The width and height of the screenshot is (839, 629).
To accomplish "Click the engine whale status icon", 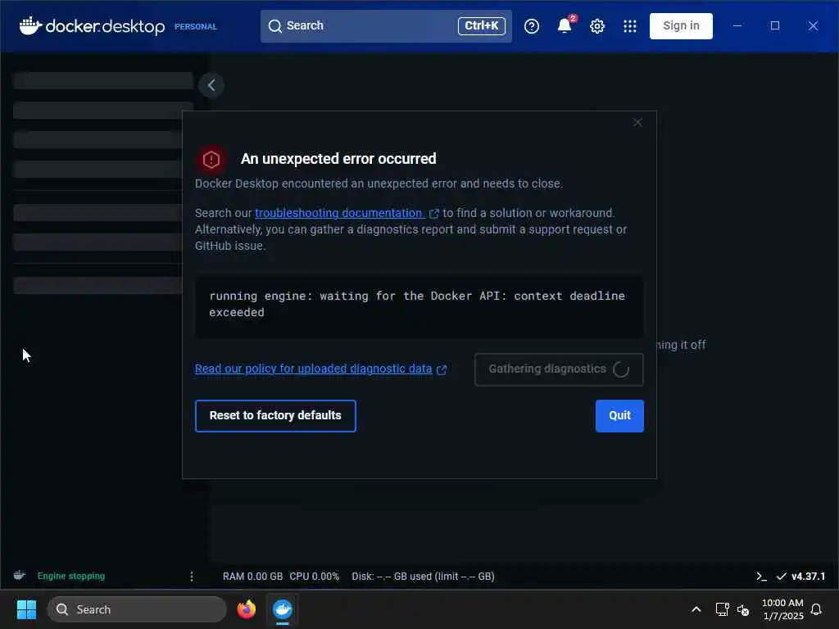I will point(20,576).
